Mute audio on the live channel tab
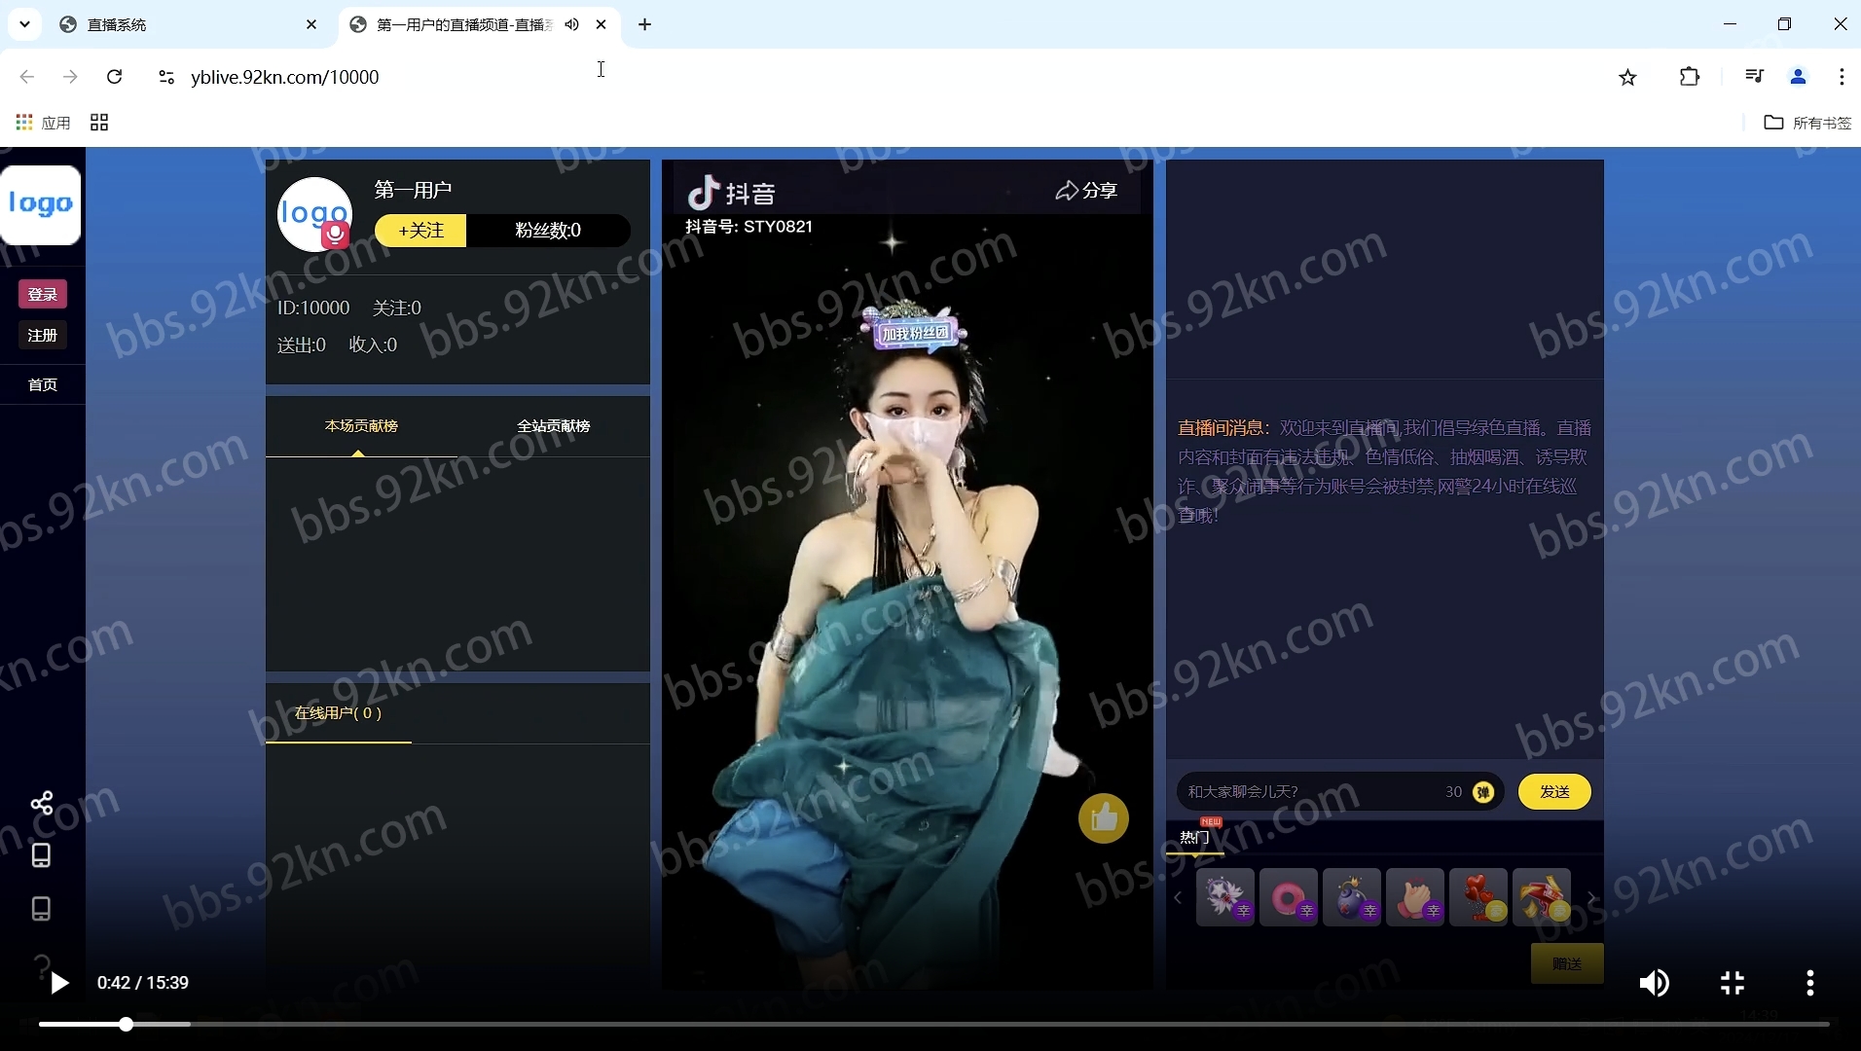 pos(571,24)
